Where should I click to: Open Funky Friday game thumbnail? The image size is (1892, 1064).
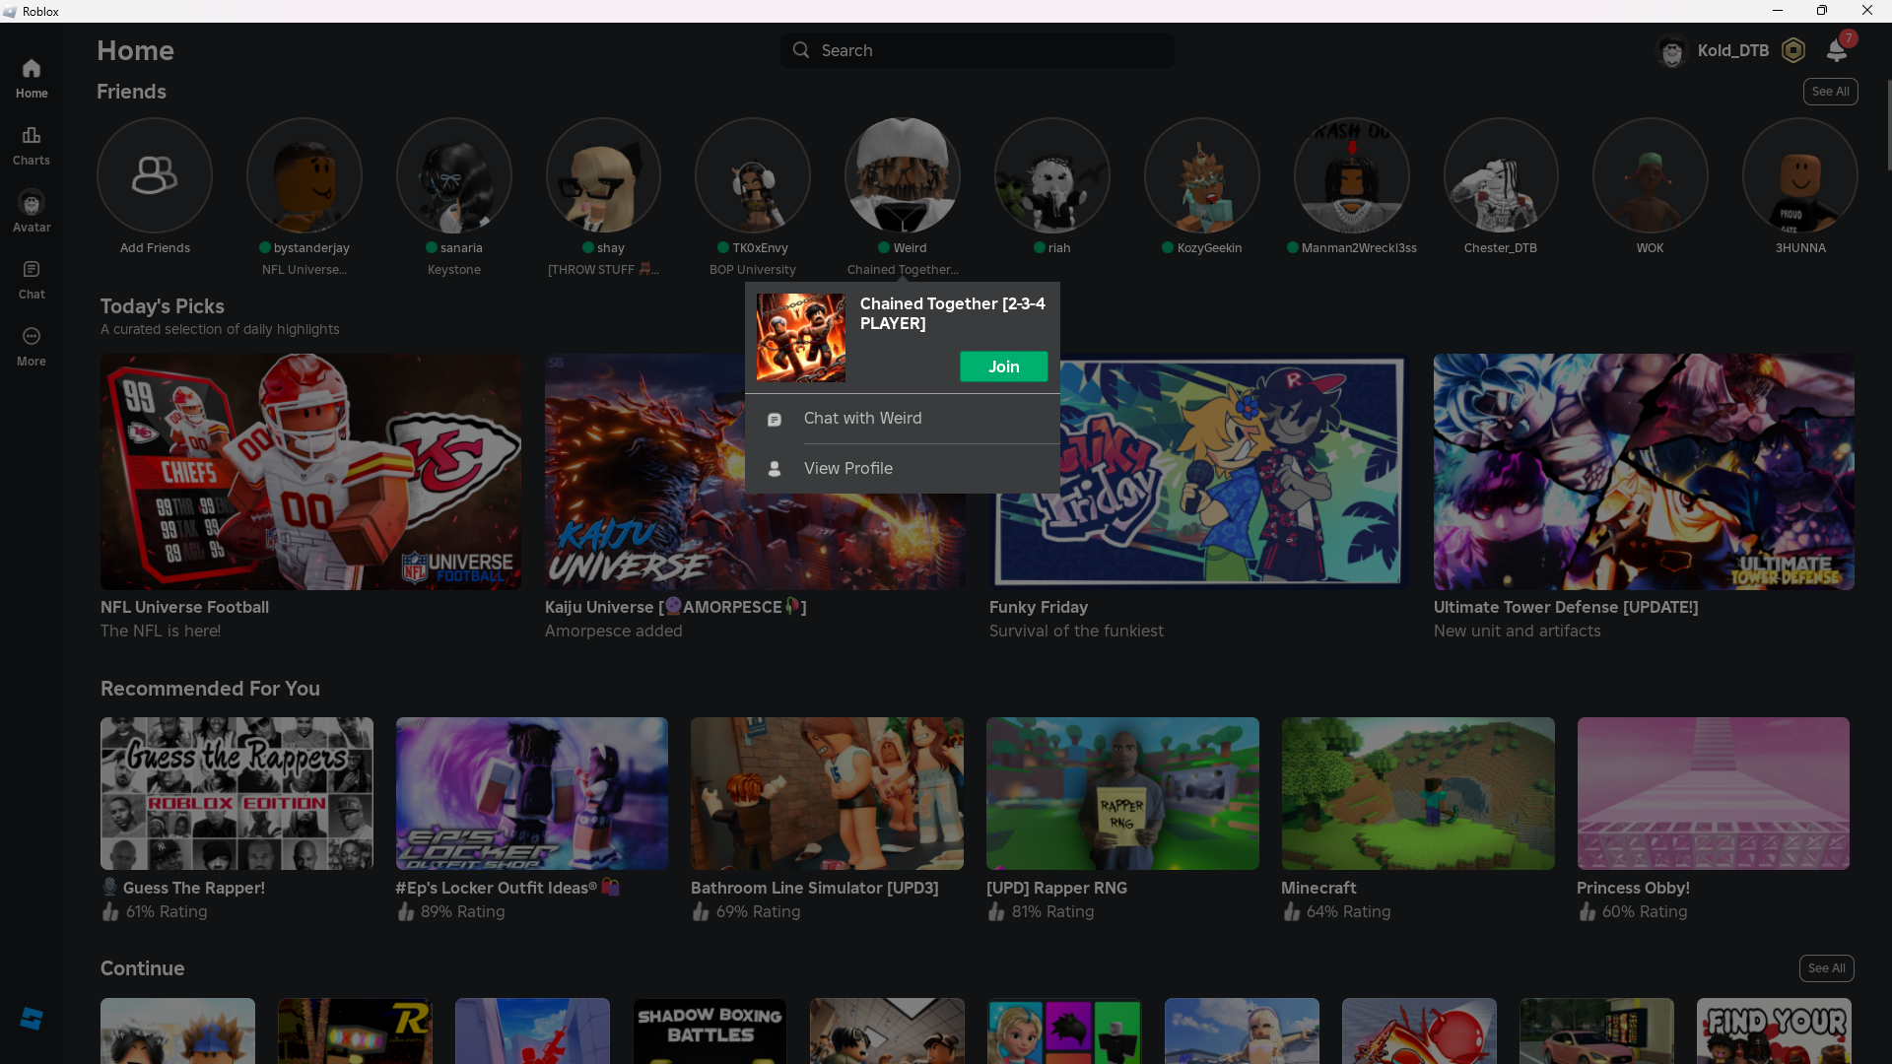[1199, 472]
